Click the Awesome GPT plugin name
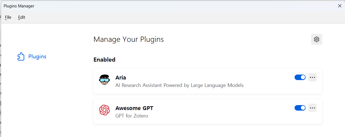The height and width of the screenshot is (137, 345). tap(134, 108)
